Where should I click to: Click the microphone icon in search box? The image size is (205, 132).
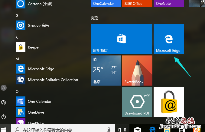point(109,130)
